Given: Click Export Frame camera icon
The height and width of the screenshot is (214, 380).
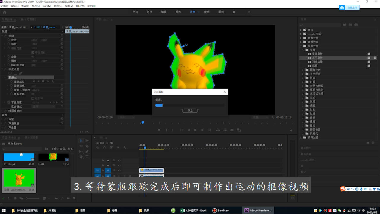Looking at the screenshot, I should (x=232, y=130).
